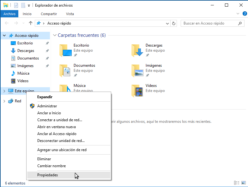Switch to large icons view button
The width and height of the screenshot is (248, 187).
click(244, 183)
